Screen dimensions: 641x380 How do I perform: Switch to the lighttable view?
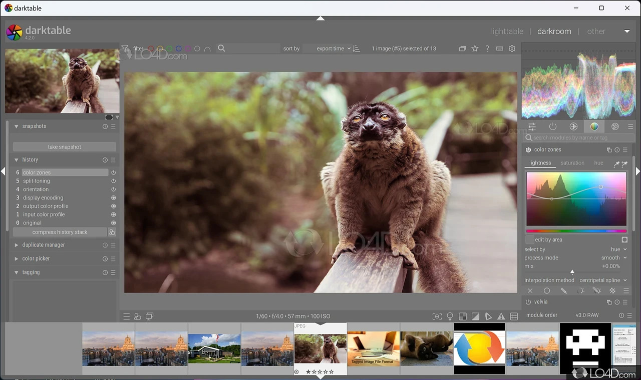(507, 31)
